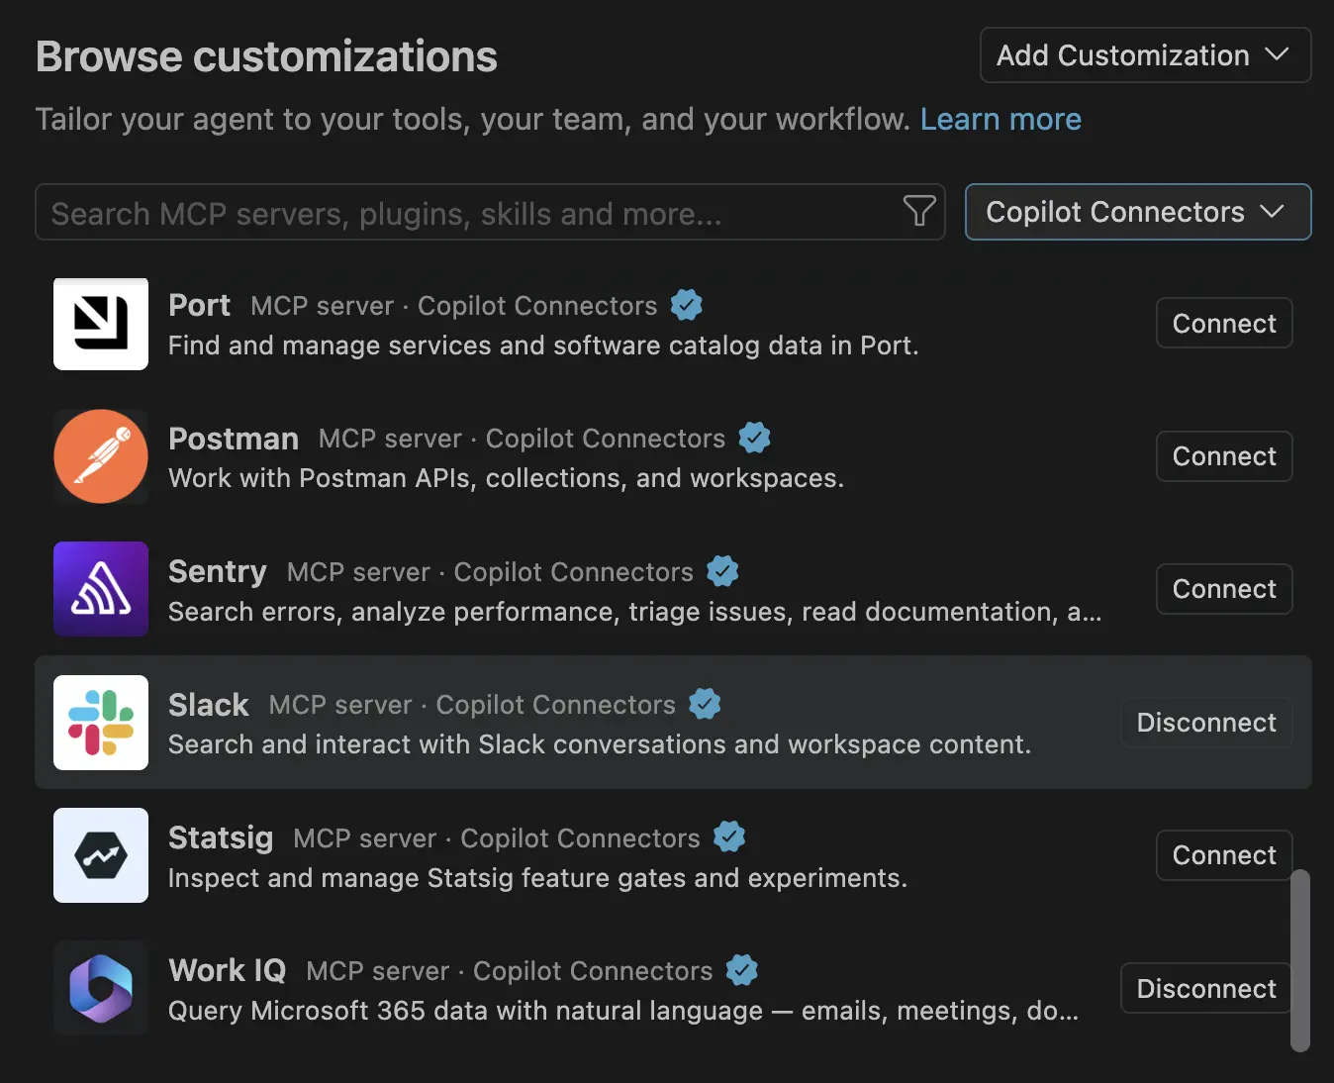Disconnect the Slack MCP server
Viewport: 1334px width, 1083px height.
pyautogui.click(x=1206, y=723)
